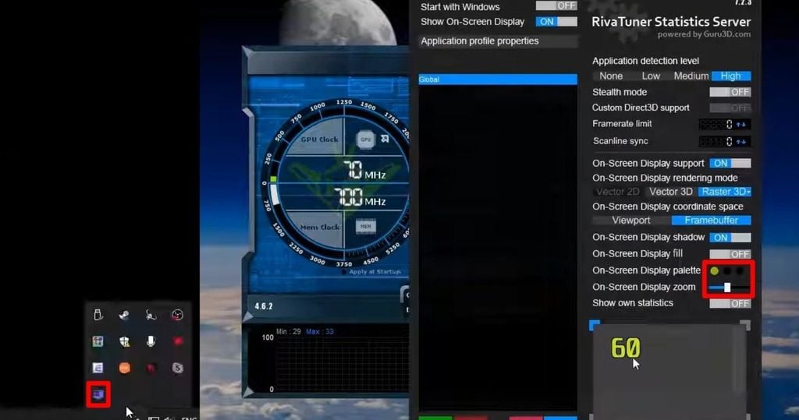The height and width of the screenshot is (420, 799).
Task: Open Skype from the system tray
Action: coord(177,368)
